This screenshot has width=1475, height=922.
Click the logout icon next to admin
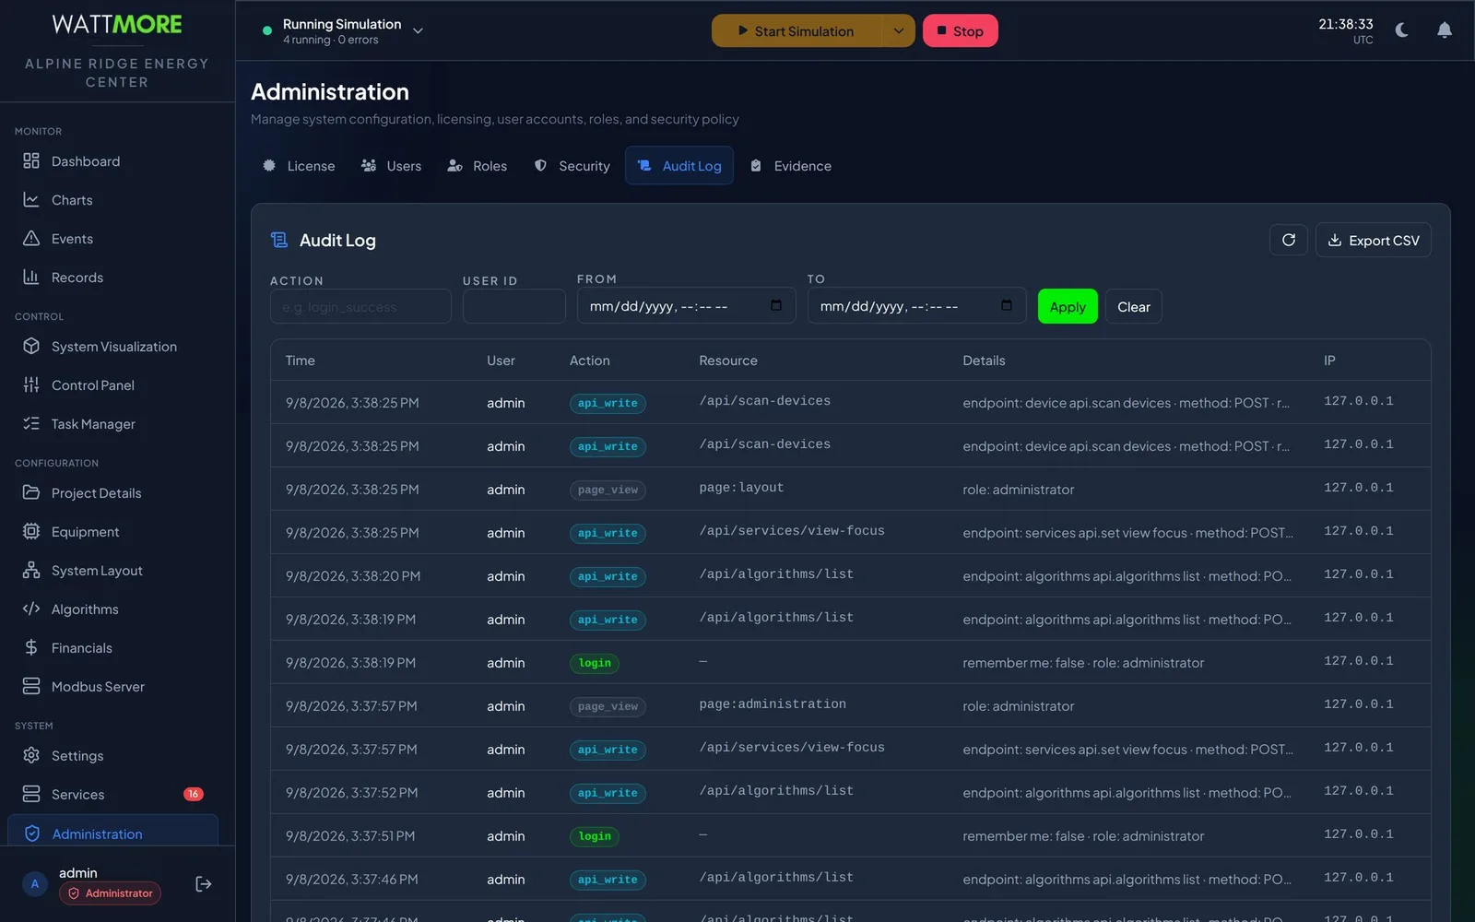204,884
